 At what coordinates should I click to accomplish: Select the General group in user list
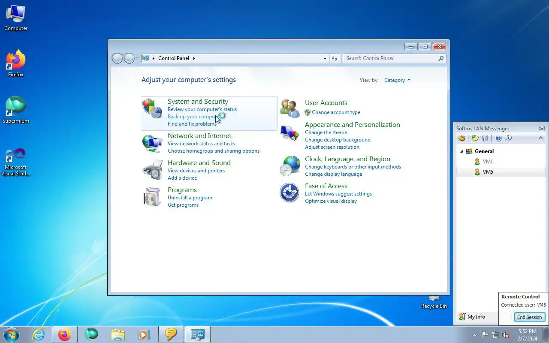pos(484,151)
